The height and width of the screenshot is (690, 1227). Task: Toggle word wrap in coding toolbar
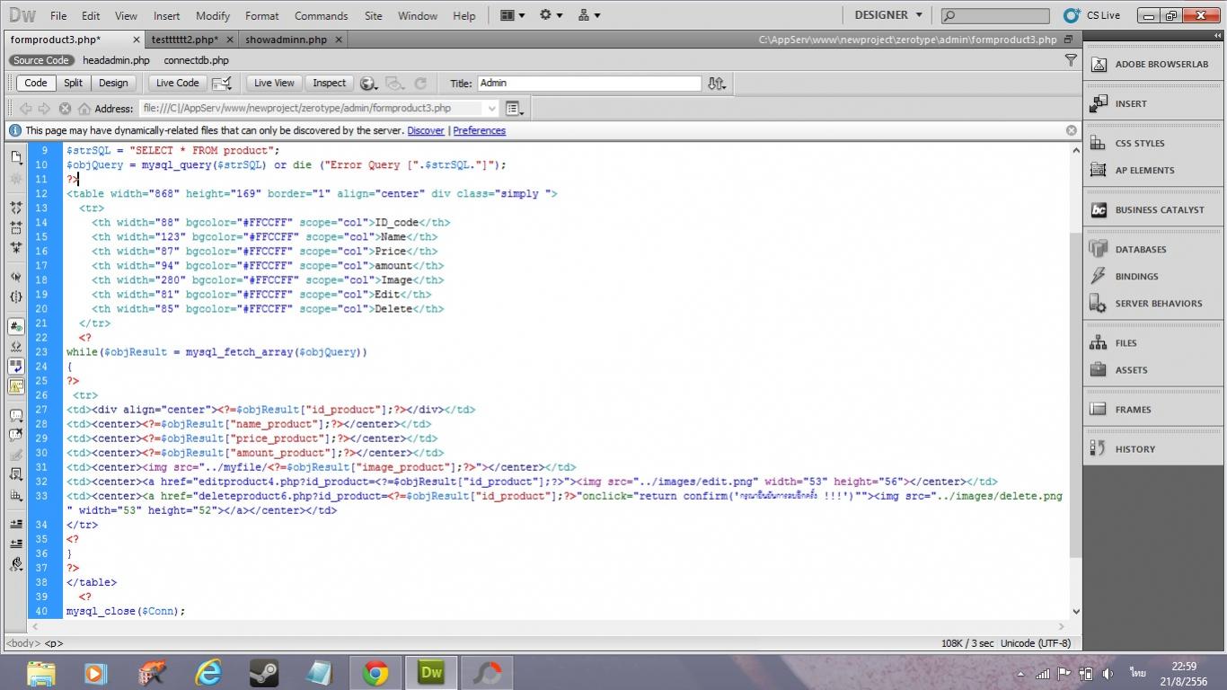tap(16, 366)
